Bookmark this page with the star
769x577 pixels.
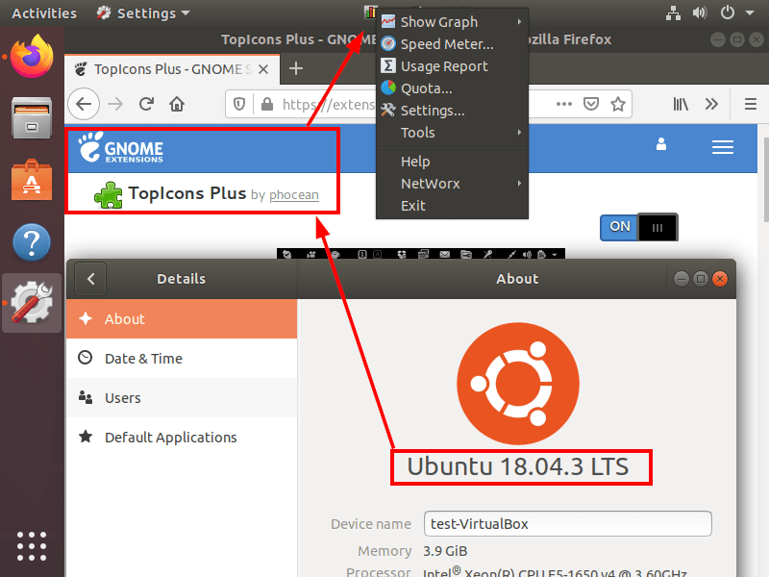[x=618, y=104]
